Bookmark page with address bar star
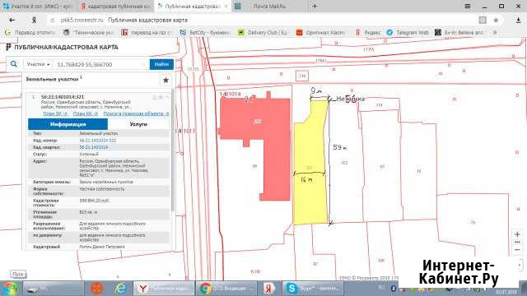The width and height of the screenshot is (527, 296). pyautogui.click(x=496, y=20)
